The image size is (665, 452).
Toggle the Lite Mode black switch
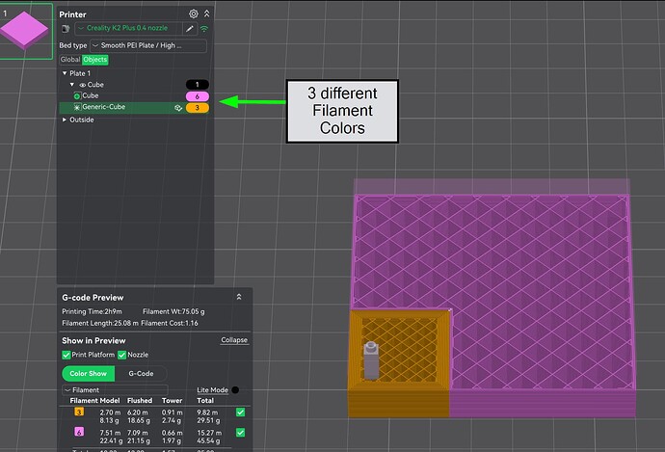[x=235, y=389]
